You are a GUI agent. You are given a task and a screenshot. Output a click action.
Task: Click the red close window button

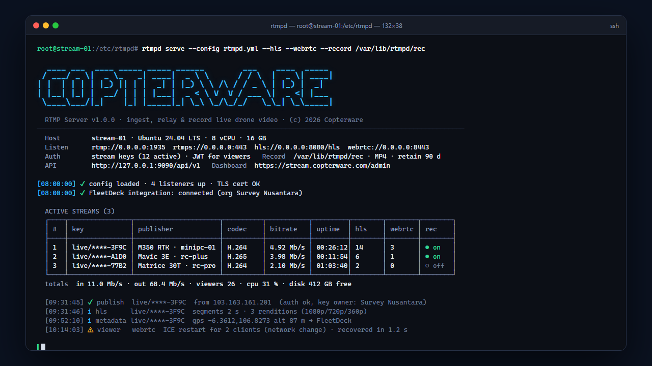coord(36,25)
